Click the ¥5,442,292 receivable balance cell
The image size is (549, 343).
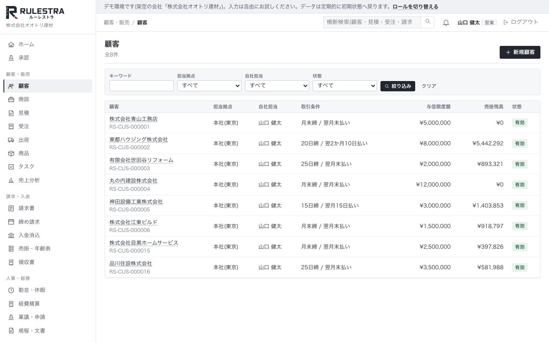tap(488, 144)
